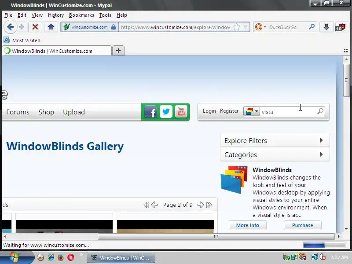Click the horizontal scrollbar thumb
The image size is (352, 264).
coord(216,236)
